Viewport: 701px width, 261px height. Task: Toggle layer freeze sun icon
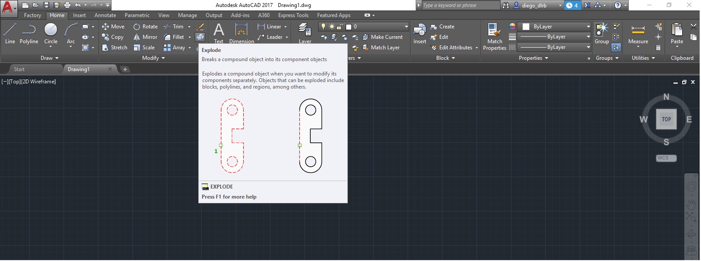[x=332, y=27]
